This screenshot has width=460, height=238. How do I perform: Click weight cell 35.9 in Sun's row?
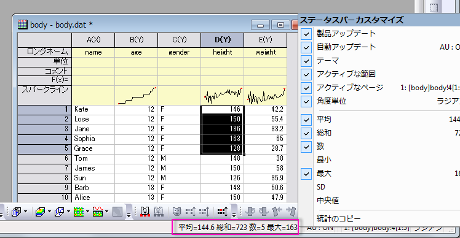265,178
